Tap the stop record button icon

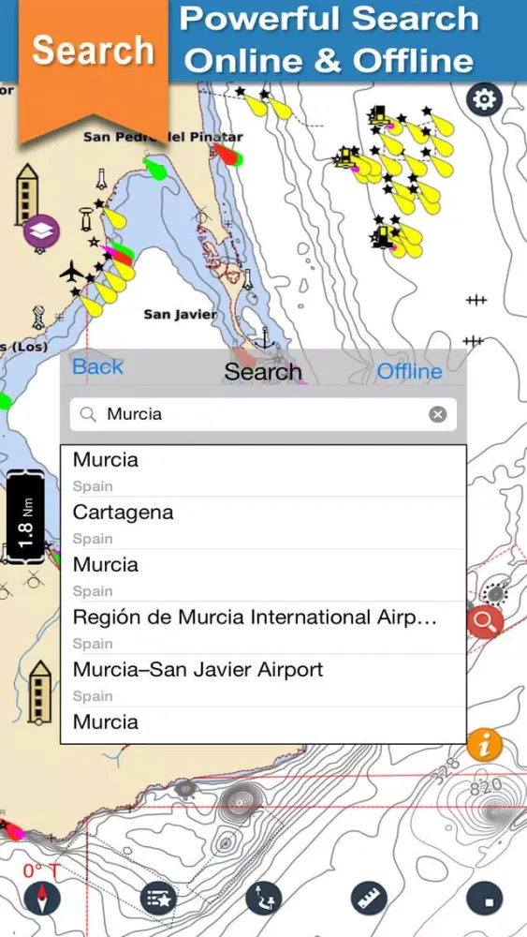[484, 899]
